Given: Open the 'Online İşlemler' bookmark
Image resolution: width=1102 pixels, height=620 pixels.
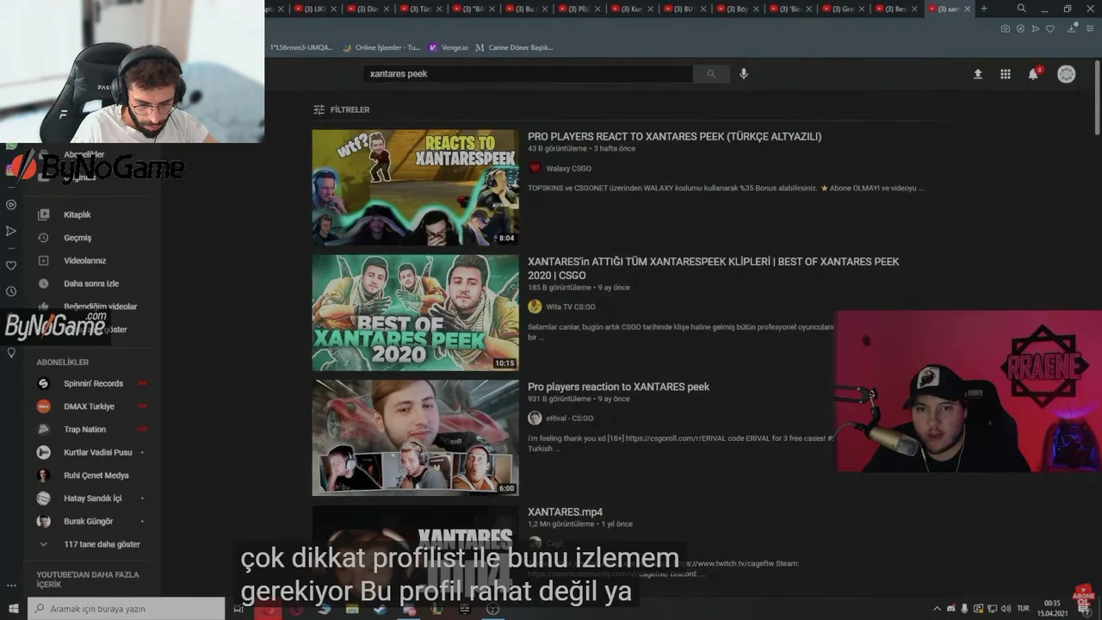Looking at the screenshot, I should pyautogui.click(x=382, y=47).
